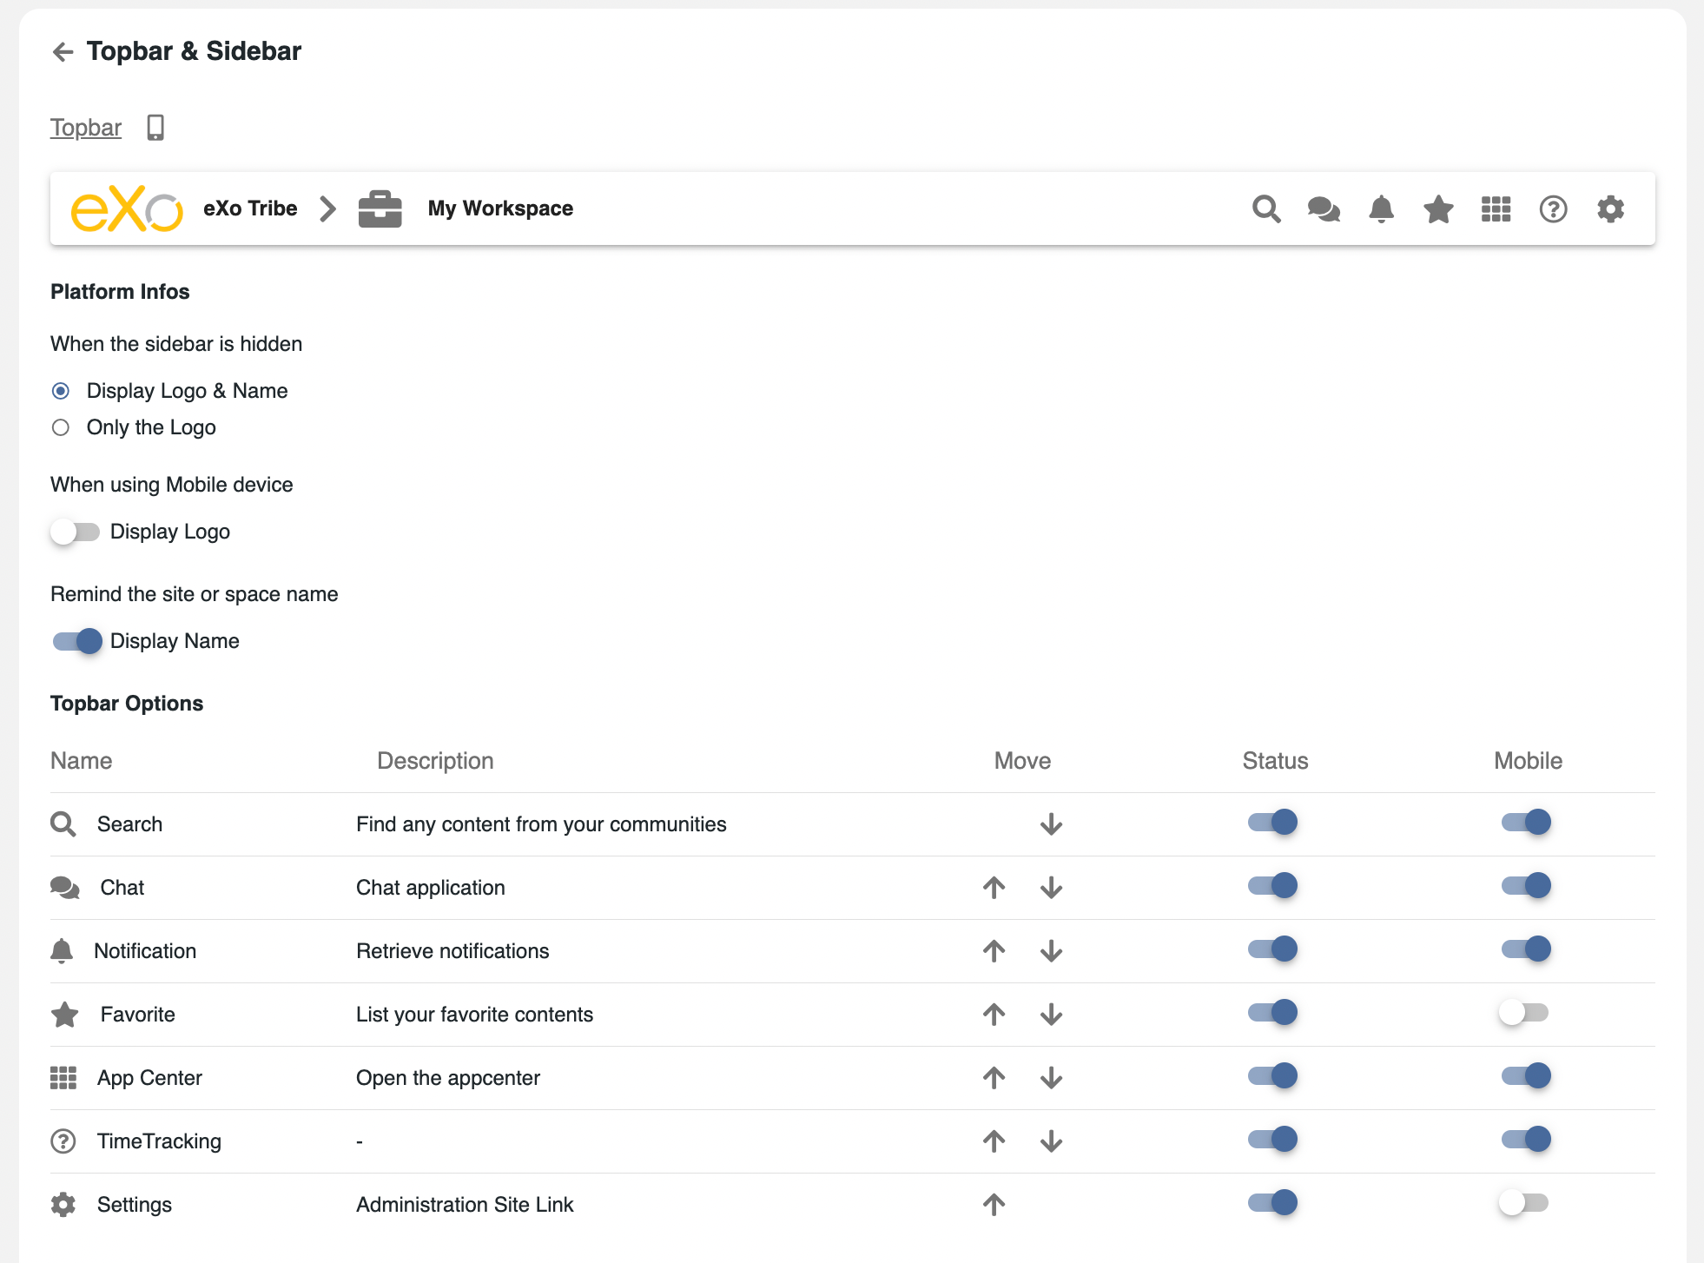Image resolution: width=1704 pixels, height=1263 pixels.
Task: Open the Topbar tab link
Action: (x=85, y=128)
